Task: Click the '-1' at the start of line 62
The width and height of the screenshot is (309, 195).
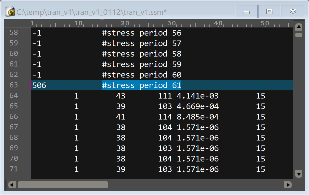Action: (36, 75)
